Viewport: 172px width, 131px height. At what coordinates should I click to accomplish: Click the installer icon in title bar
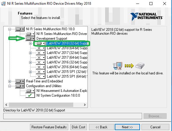click(x=3, y=4)
